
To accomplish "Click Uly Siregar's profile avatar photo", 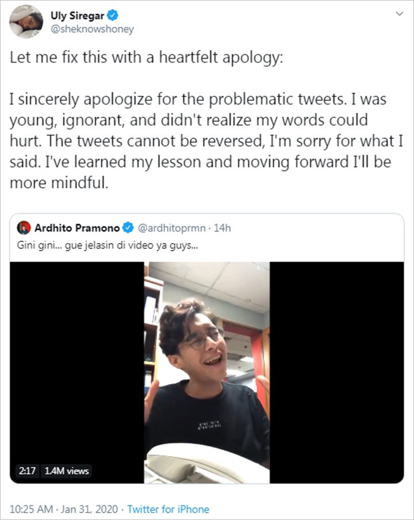I will click(26, 21).
